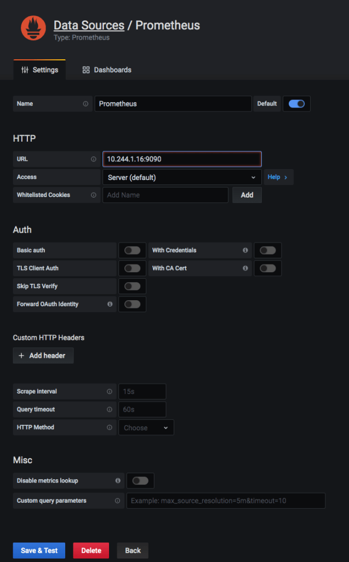Click the Forward OAuth Identity info icon

pos(110,304)
